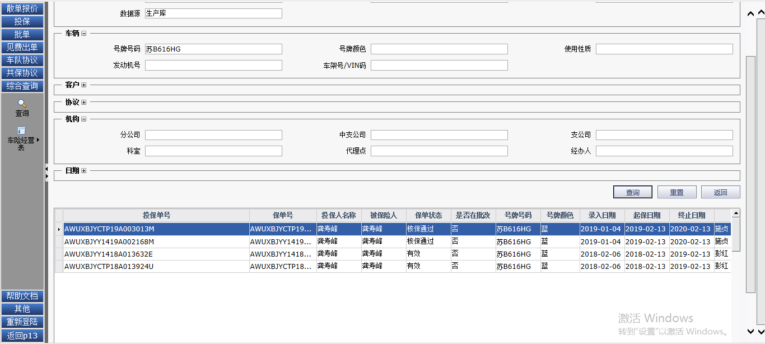
Task: Sort by 保单号 column header
Action: [283, 216]
